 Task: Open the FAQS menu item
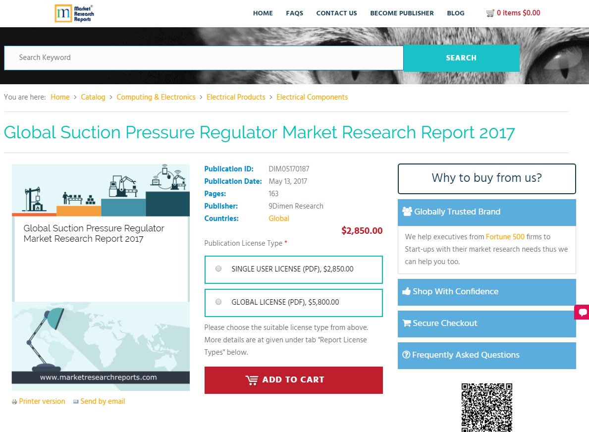coord(294,13)
